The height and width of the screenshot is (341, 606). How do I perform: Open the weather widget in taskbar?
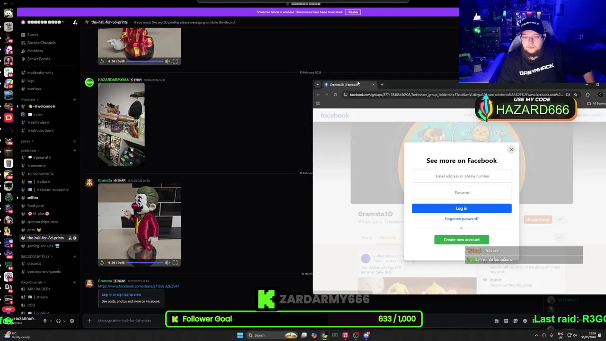point(16,335)
